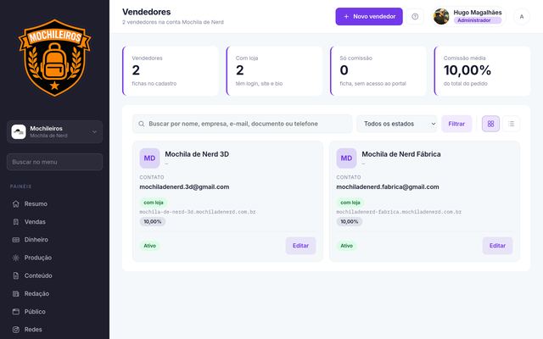The width and height of the screenshot is (543, 339).
Task: Click com loja tag on Nerd 3D card
Action: pos(154,203)
